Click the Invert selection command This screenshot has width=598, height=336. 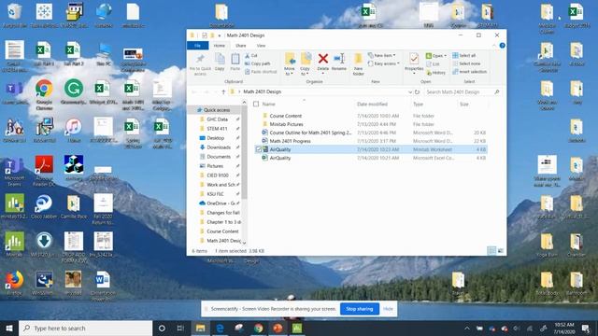coord(469,72)
